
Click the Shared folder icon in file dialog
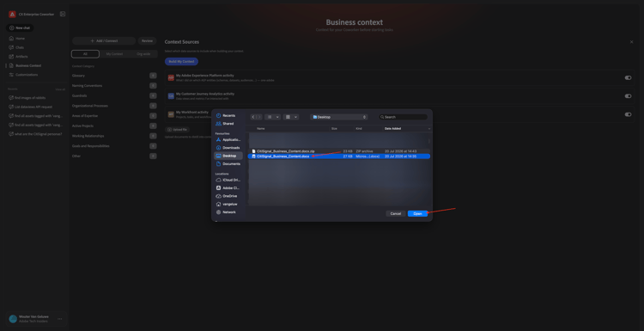pyautogui.click(x=218, y=123)
